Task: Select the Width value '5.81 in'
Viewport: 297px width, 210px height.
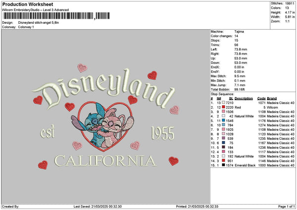Action: [x=290, y=17]
